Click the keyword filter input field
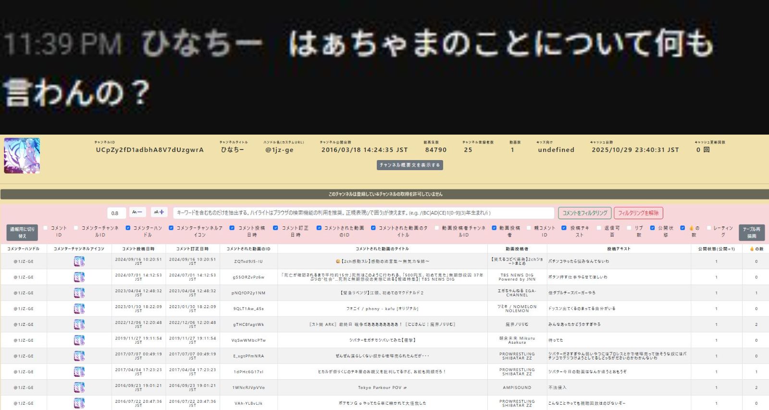769x410 pixels. pos(363,213)
